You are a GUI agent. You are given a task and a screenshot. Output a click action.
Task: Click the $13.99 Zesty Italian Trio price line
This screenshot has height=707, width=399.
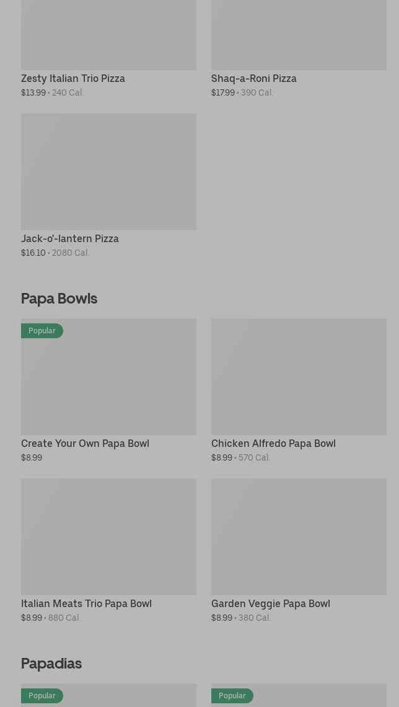[52, 92]
